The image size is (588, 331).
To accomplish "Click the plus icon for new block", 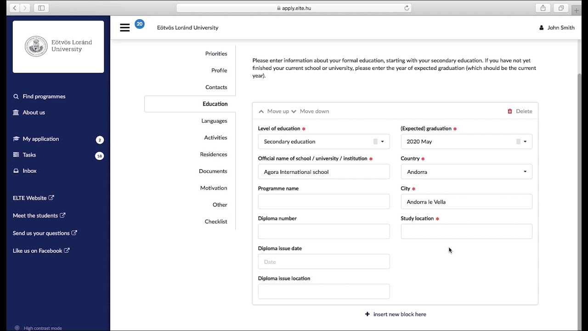I will 367,314.
